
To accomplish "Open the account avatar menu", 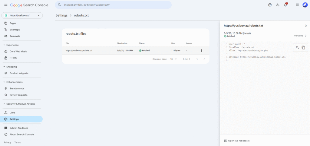I will pos(305,5).
